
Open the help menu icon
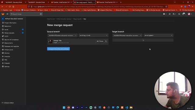[x=184, y=14]
